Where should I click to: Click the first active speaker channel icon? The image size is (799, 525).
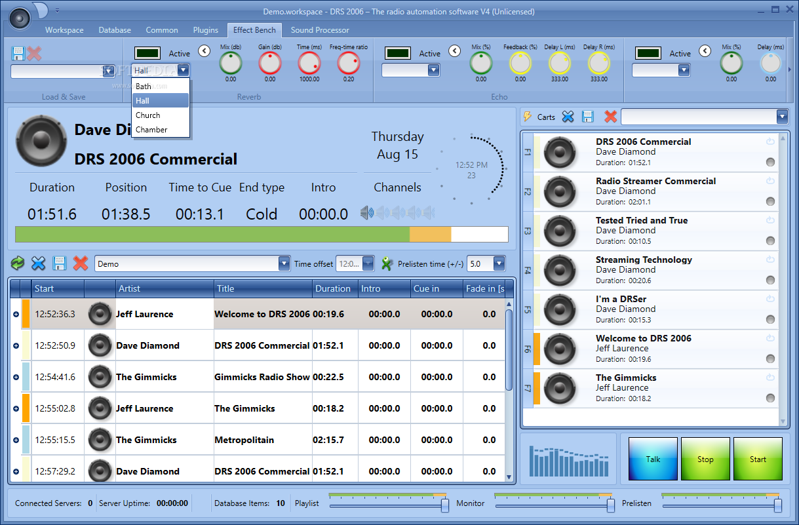coord(366,212)
